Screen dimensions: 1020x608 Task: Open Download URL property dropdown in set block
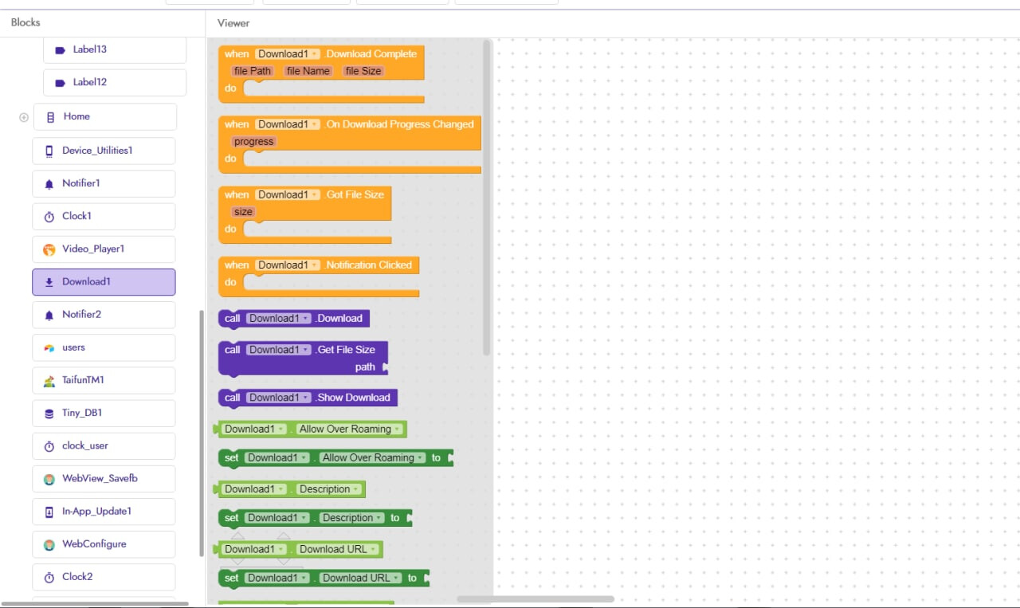point(361,578)
